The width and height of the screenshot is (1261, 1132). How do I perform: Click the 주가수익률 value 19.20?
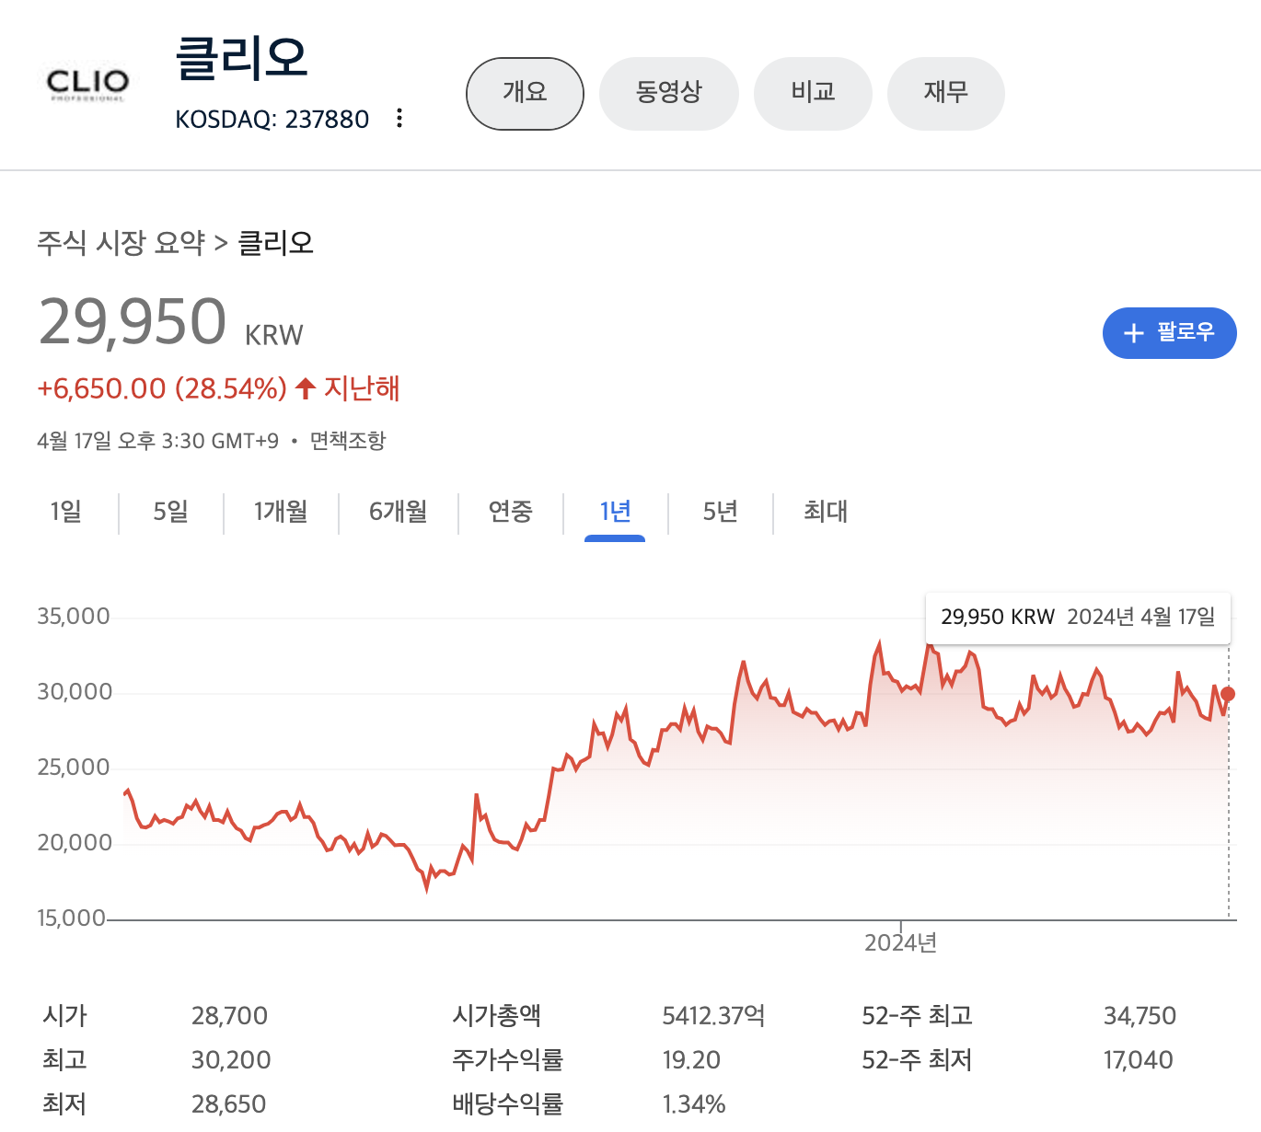point(691,1060)
